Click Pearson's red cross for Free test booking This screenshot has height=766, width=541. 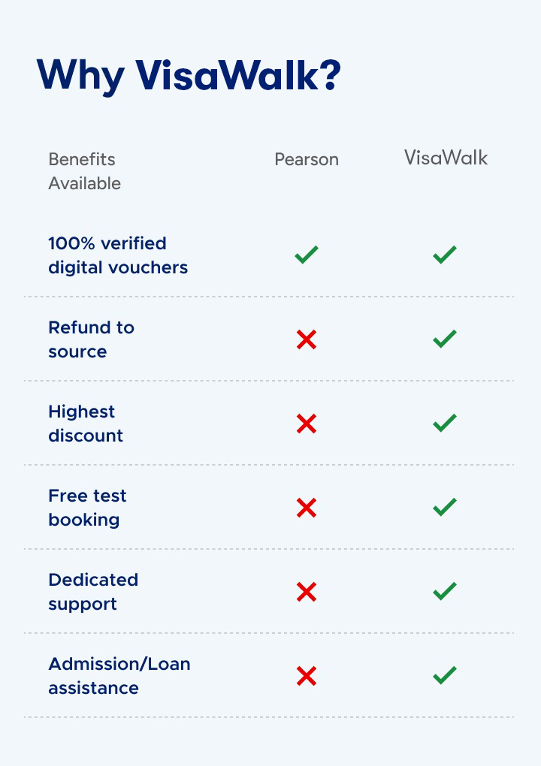306,508
